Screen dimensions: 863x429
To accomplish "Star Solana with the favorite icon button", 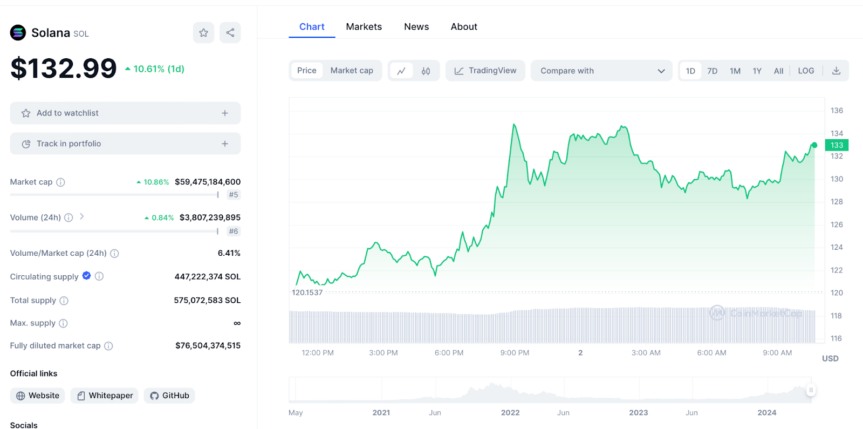I will [203, 33].
